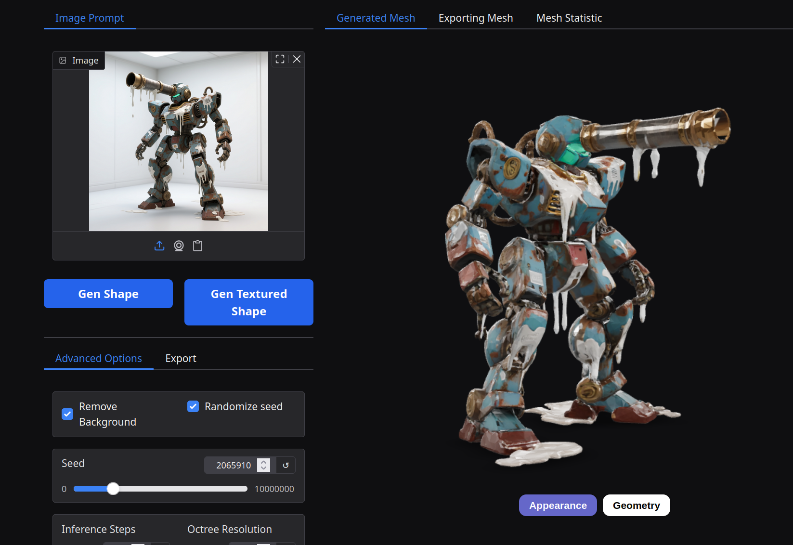The image size is (793, 545).
Task: Open the Mesh Statistic tab
Action: [569, 18]
